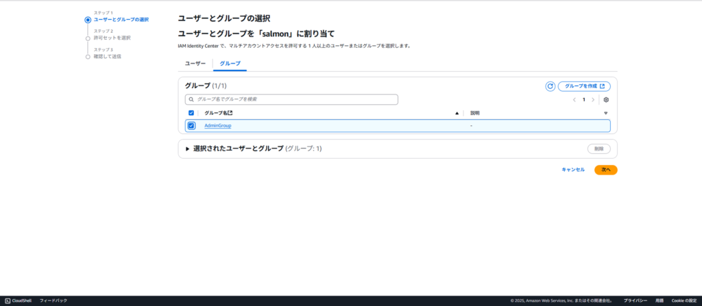
Task: Toggle the select-all groups checkbox
Action: coord(191,113)
